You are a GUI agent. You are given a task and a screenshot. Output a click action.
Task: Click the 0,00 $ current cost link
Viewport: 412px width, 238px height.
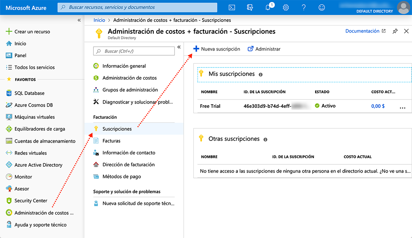(378, 106)
